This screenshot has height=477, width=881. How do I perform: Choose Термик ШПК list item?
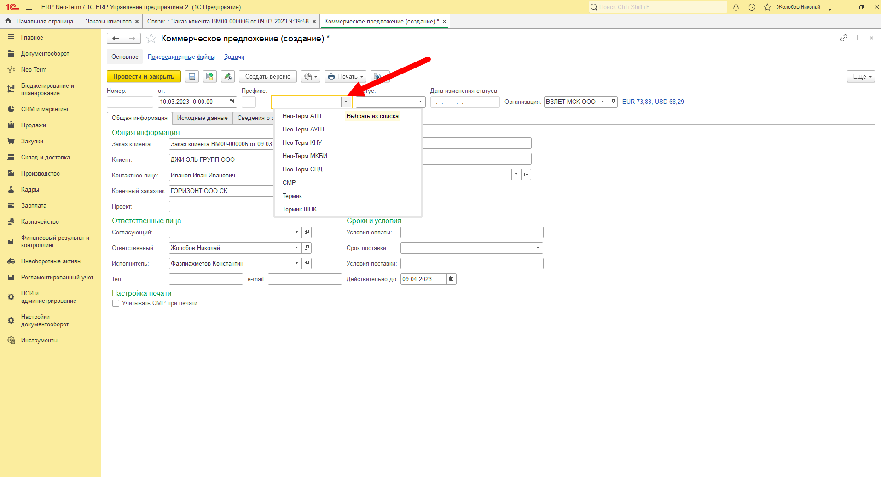pyautogui.click(x=348, y=210)
